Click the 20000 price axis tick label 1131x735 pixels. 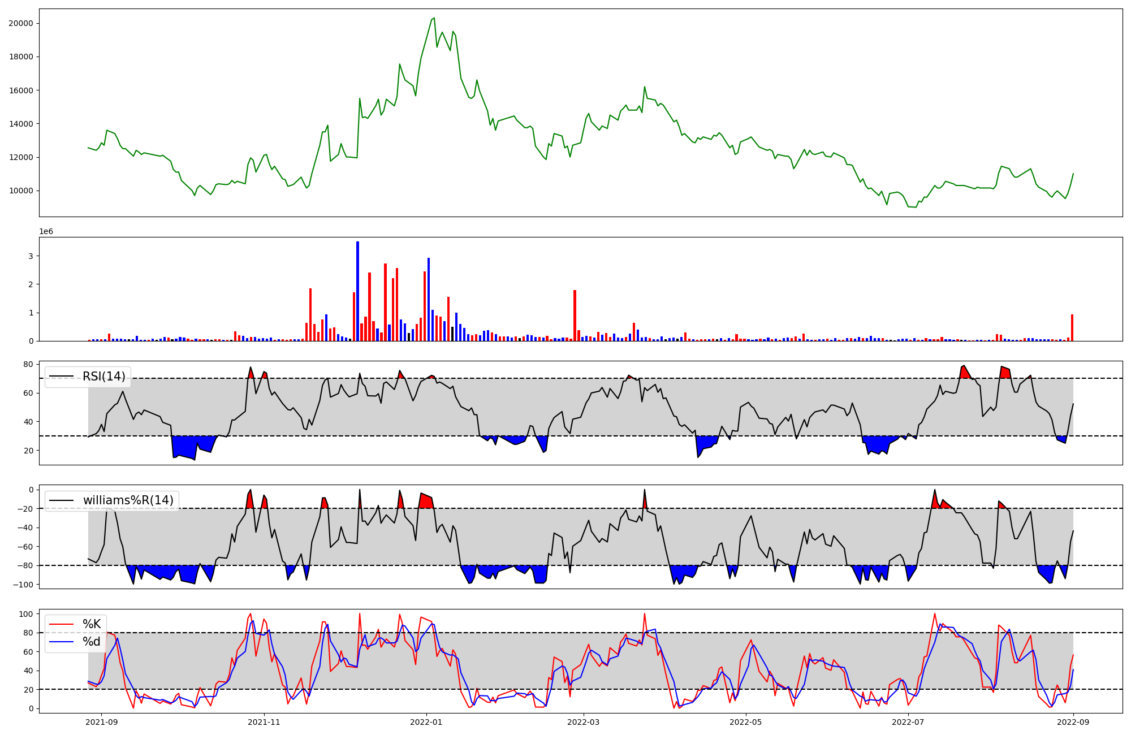coord(20,23)
